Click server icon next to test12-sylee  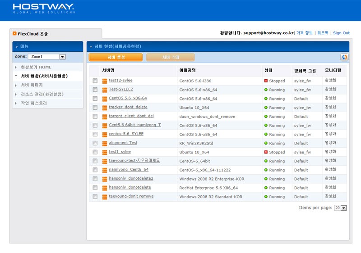click(105, 81)
